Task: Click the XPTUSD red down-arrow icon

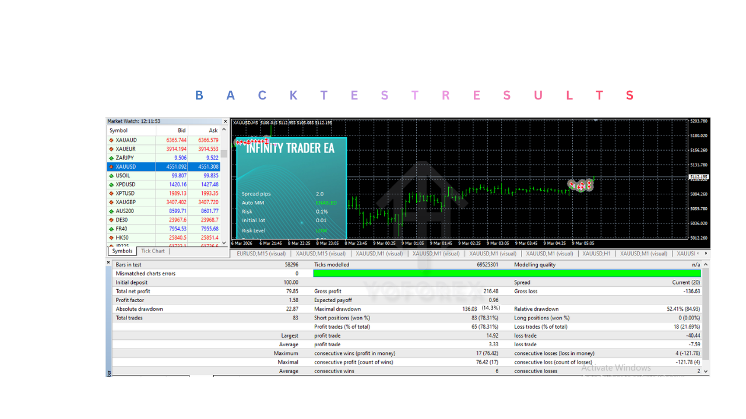Action: tap(111, 193)
